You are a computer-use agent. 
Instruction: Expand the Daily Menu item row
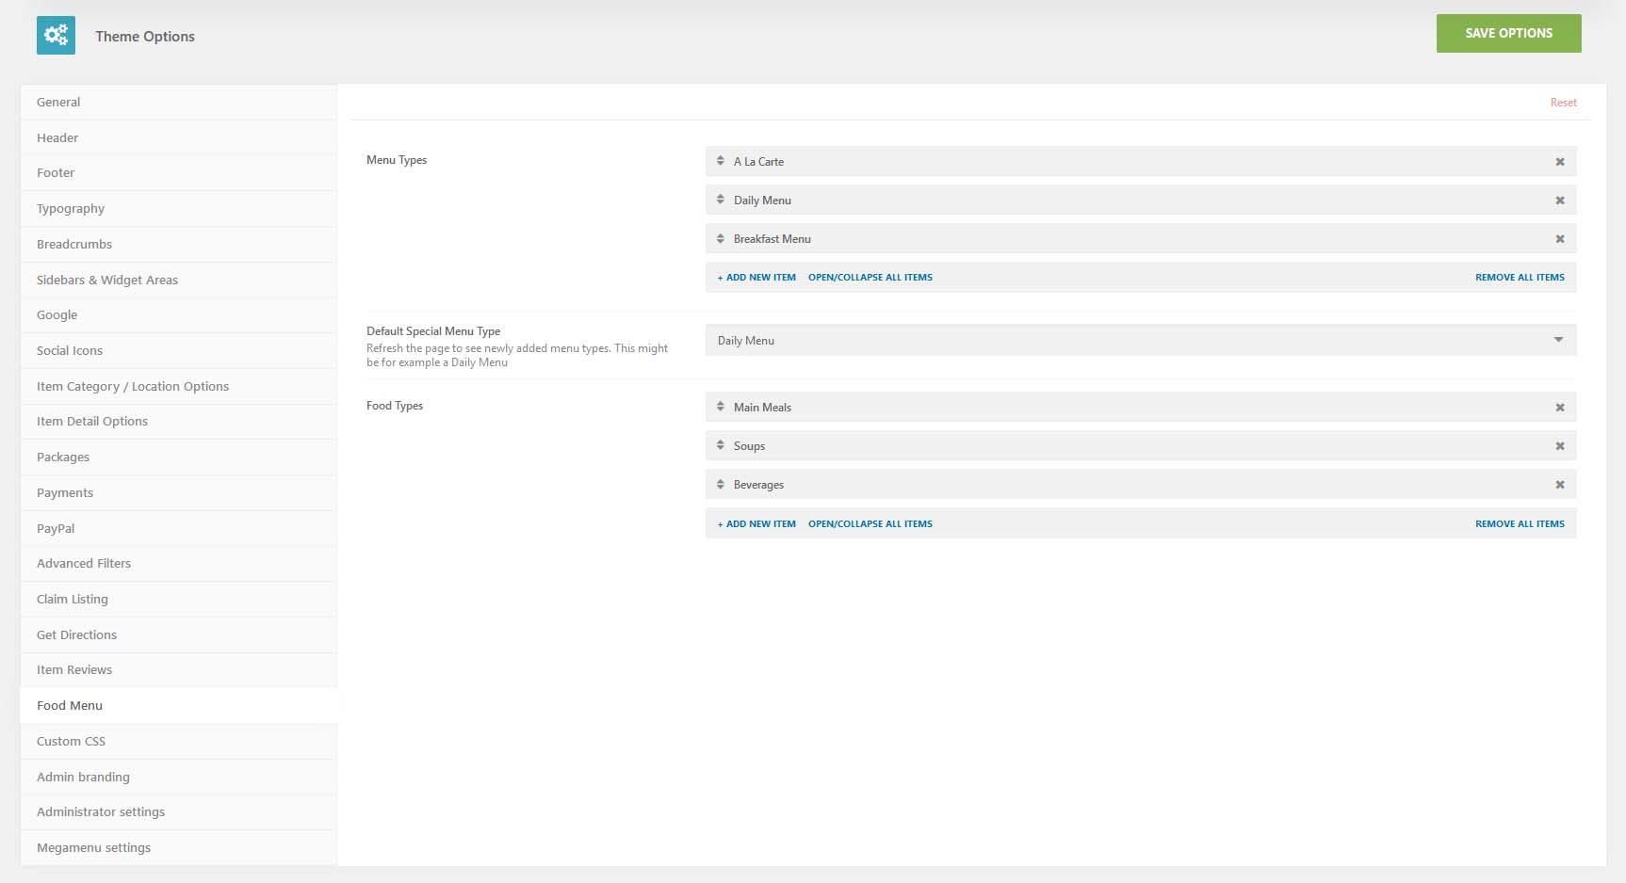[1141, 200]
